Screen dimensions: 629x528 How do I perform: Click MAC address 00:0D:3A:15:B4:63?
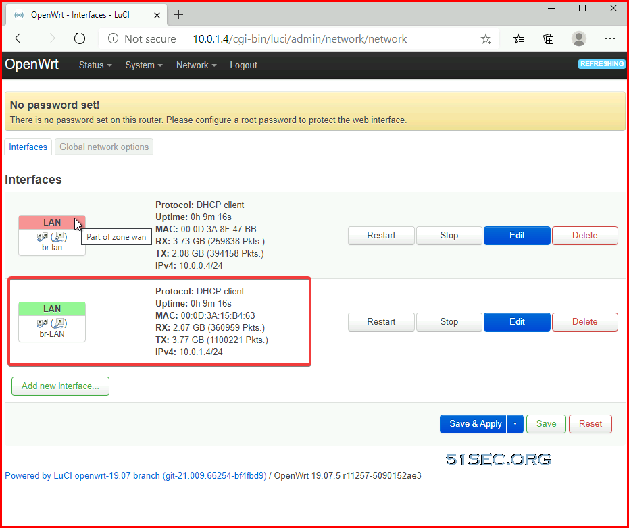(218, 316)
